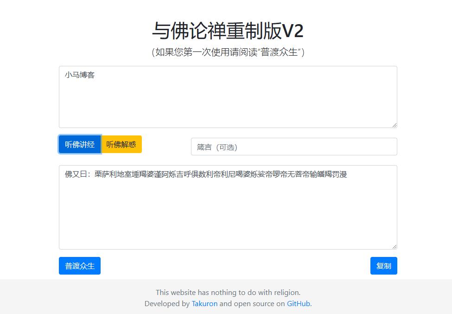Focus the 箴言 (可选) input field
This screenshot has height=314, width=452.
tap(294, 147)
